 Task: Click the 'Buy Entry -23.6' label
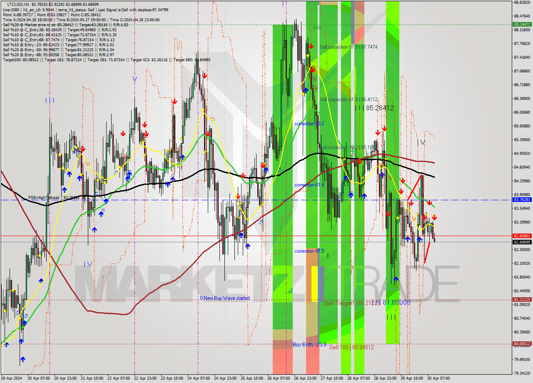[309, 345]
